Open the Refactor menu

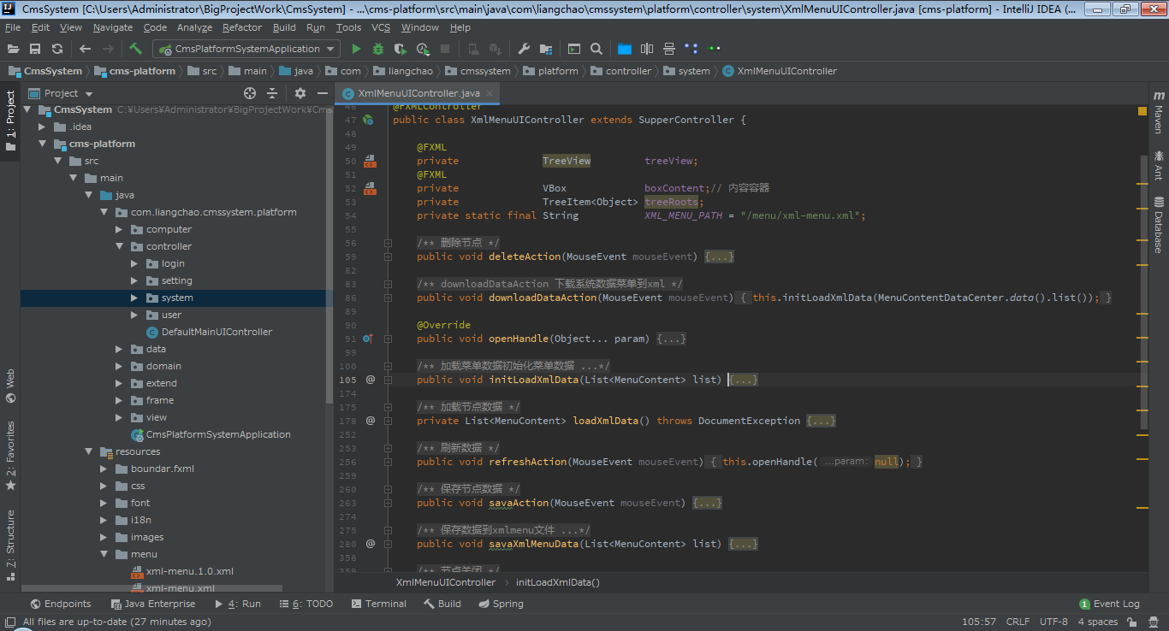(242, 27)
